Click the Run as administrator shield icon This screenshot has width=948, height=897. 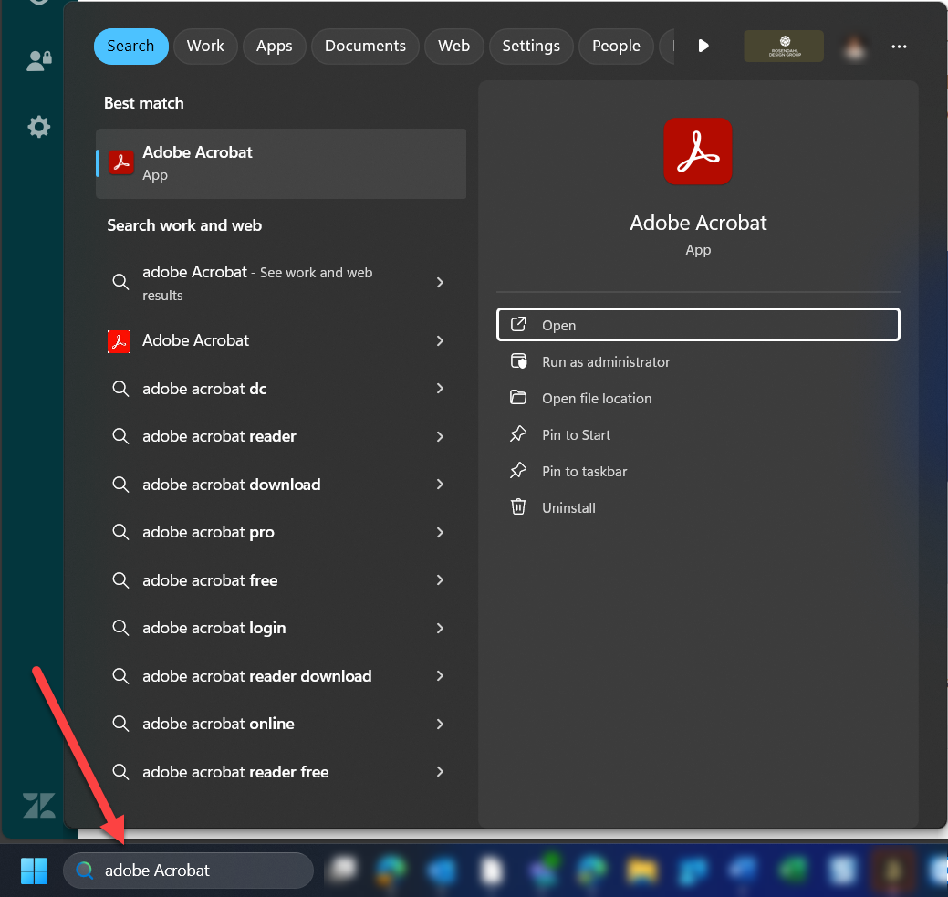tap(519, 361)
